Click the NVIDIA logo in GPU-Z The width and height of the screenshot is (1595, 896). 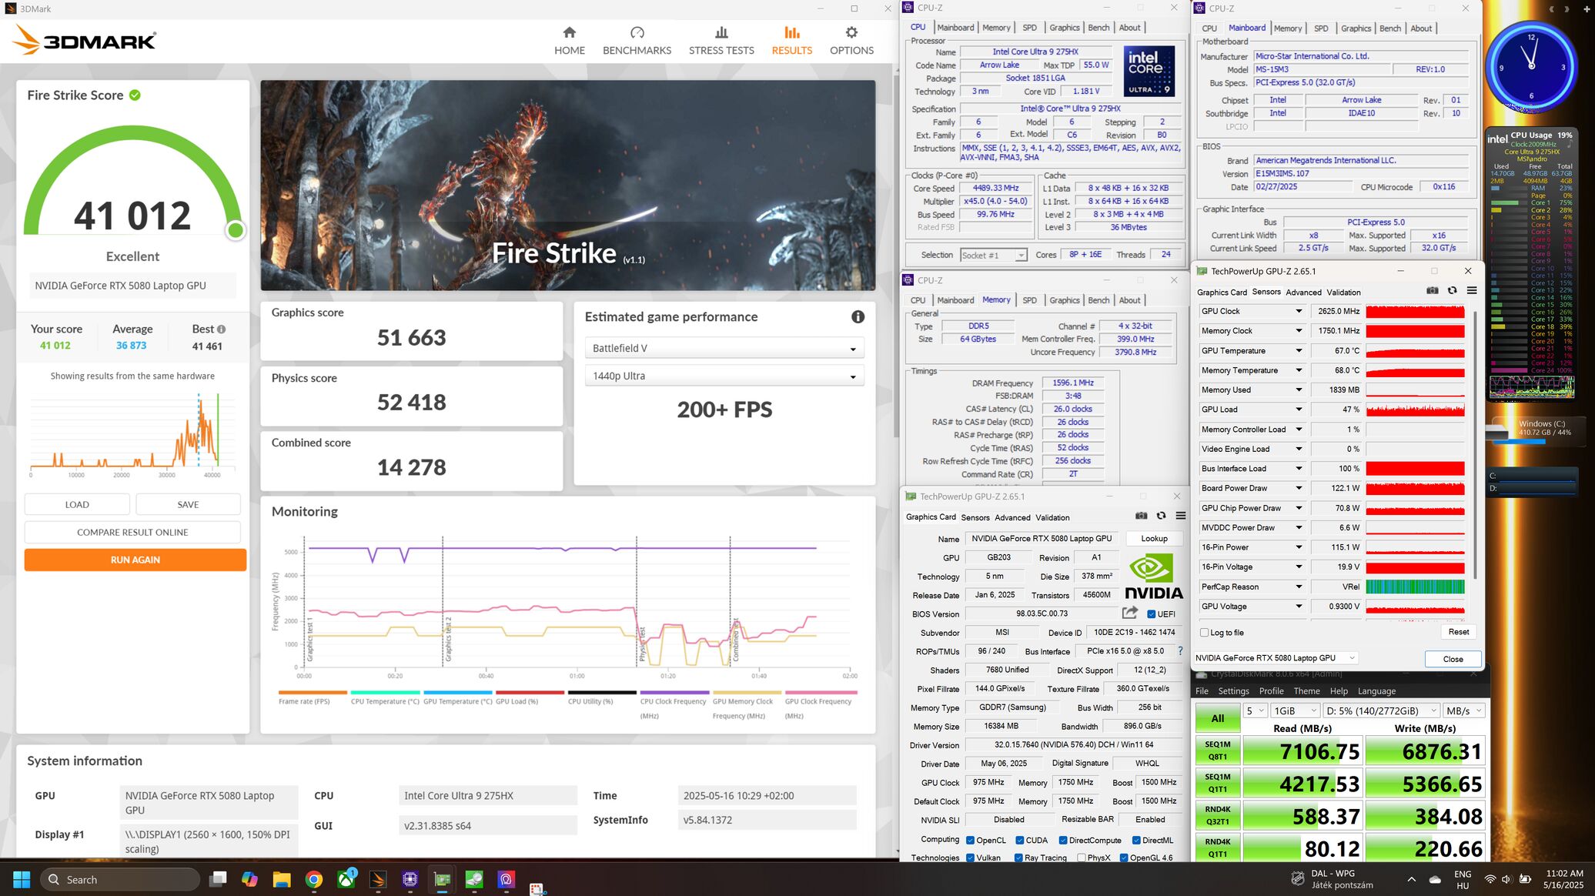(x=1153, y=576)
